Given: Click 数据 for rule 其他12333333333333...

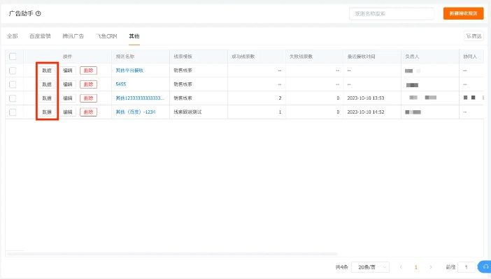Looking at the screenshot, I should point(47,98).
